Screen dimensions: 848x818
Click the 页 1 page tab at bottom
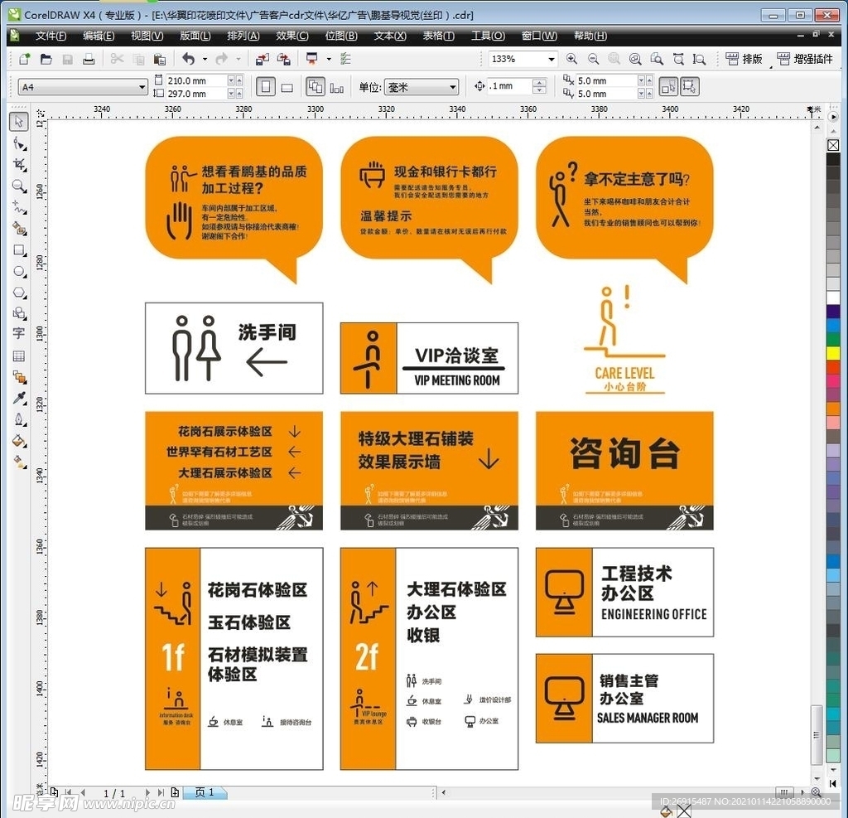pyautogui.click(x=205, y=792)
